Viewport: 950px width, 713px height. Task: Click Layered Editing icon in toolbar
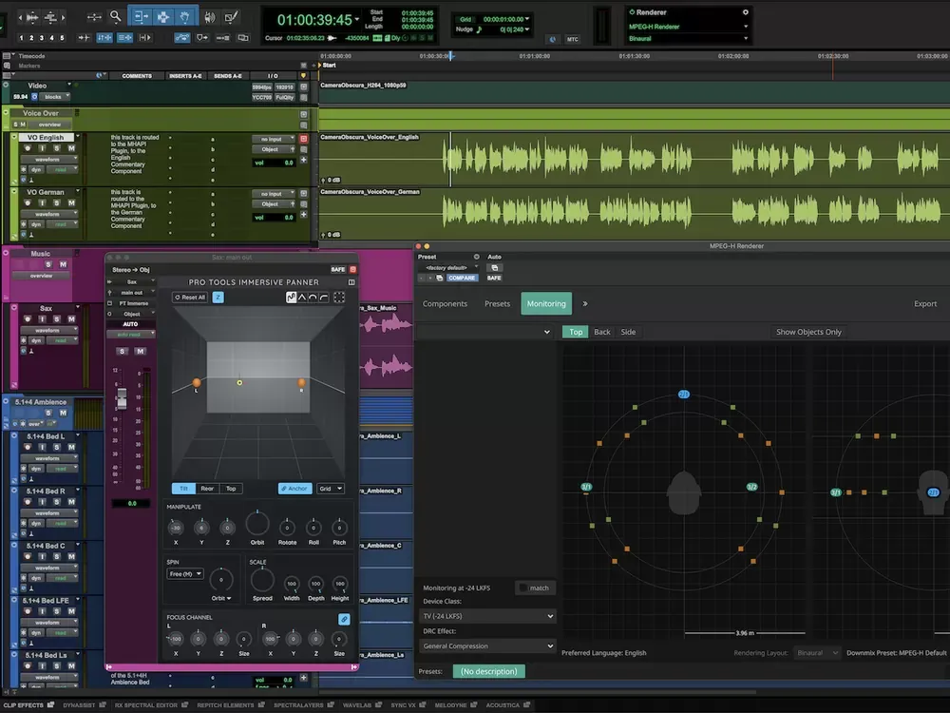[x=243, y=38]
